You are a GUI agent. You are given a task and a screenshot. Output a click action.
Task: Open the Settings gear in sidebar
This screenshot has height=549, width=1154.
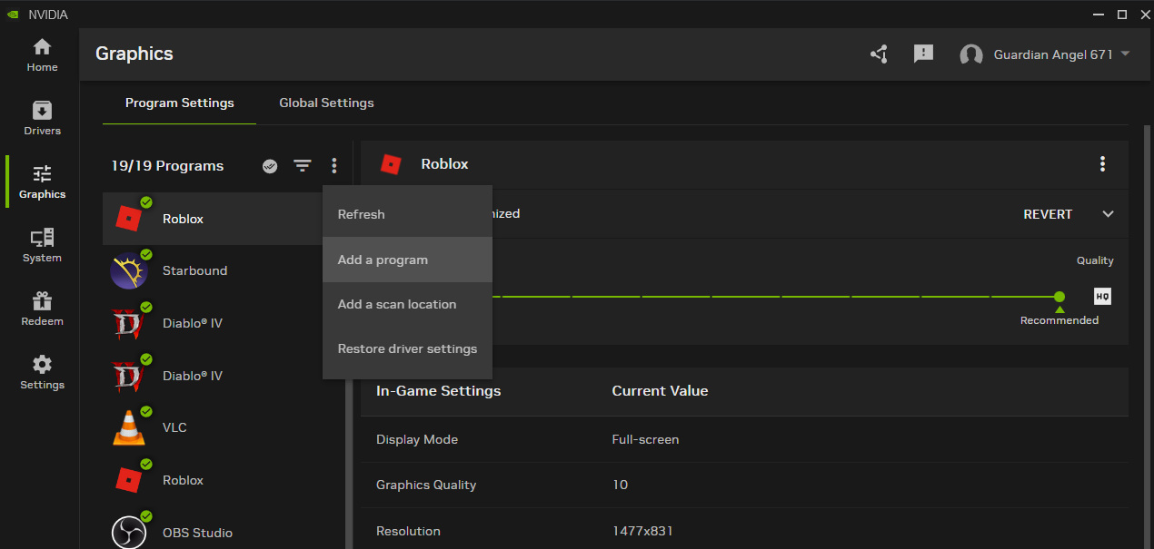[42, 372]
